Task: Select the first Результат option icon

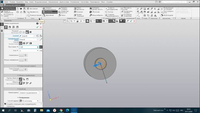Action: pyautogui.click(x=20, y=32)
